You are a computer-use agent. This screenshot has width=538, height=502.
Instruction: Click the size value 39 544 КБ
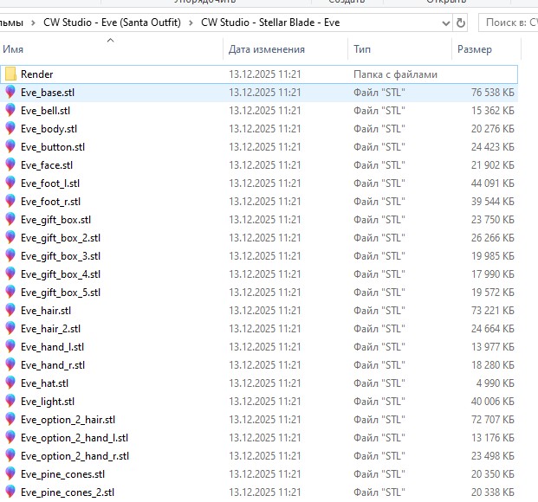pyautogui.click(x=492, y=202)
